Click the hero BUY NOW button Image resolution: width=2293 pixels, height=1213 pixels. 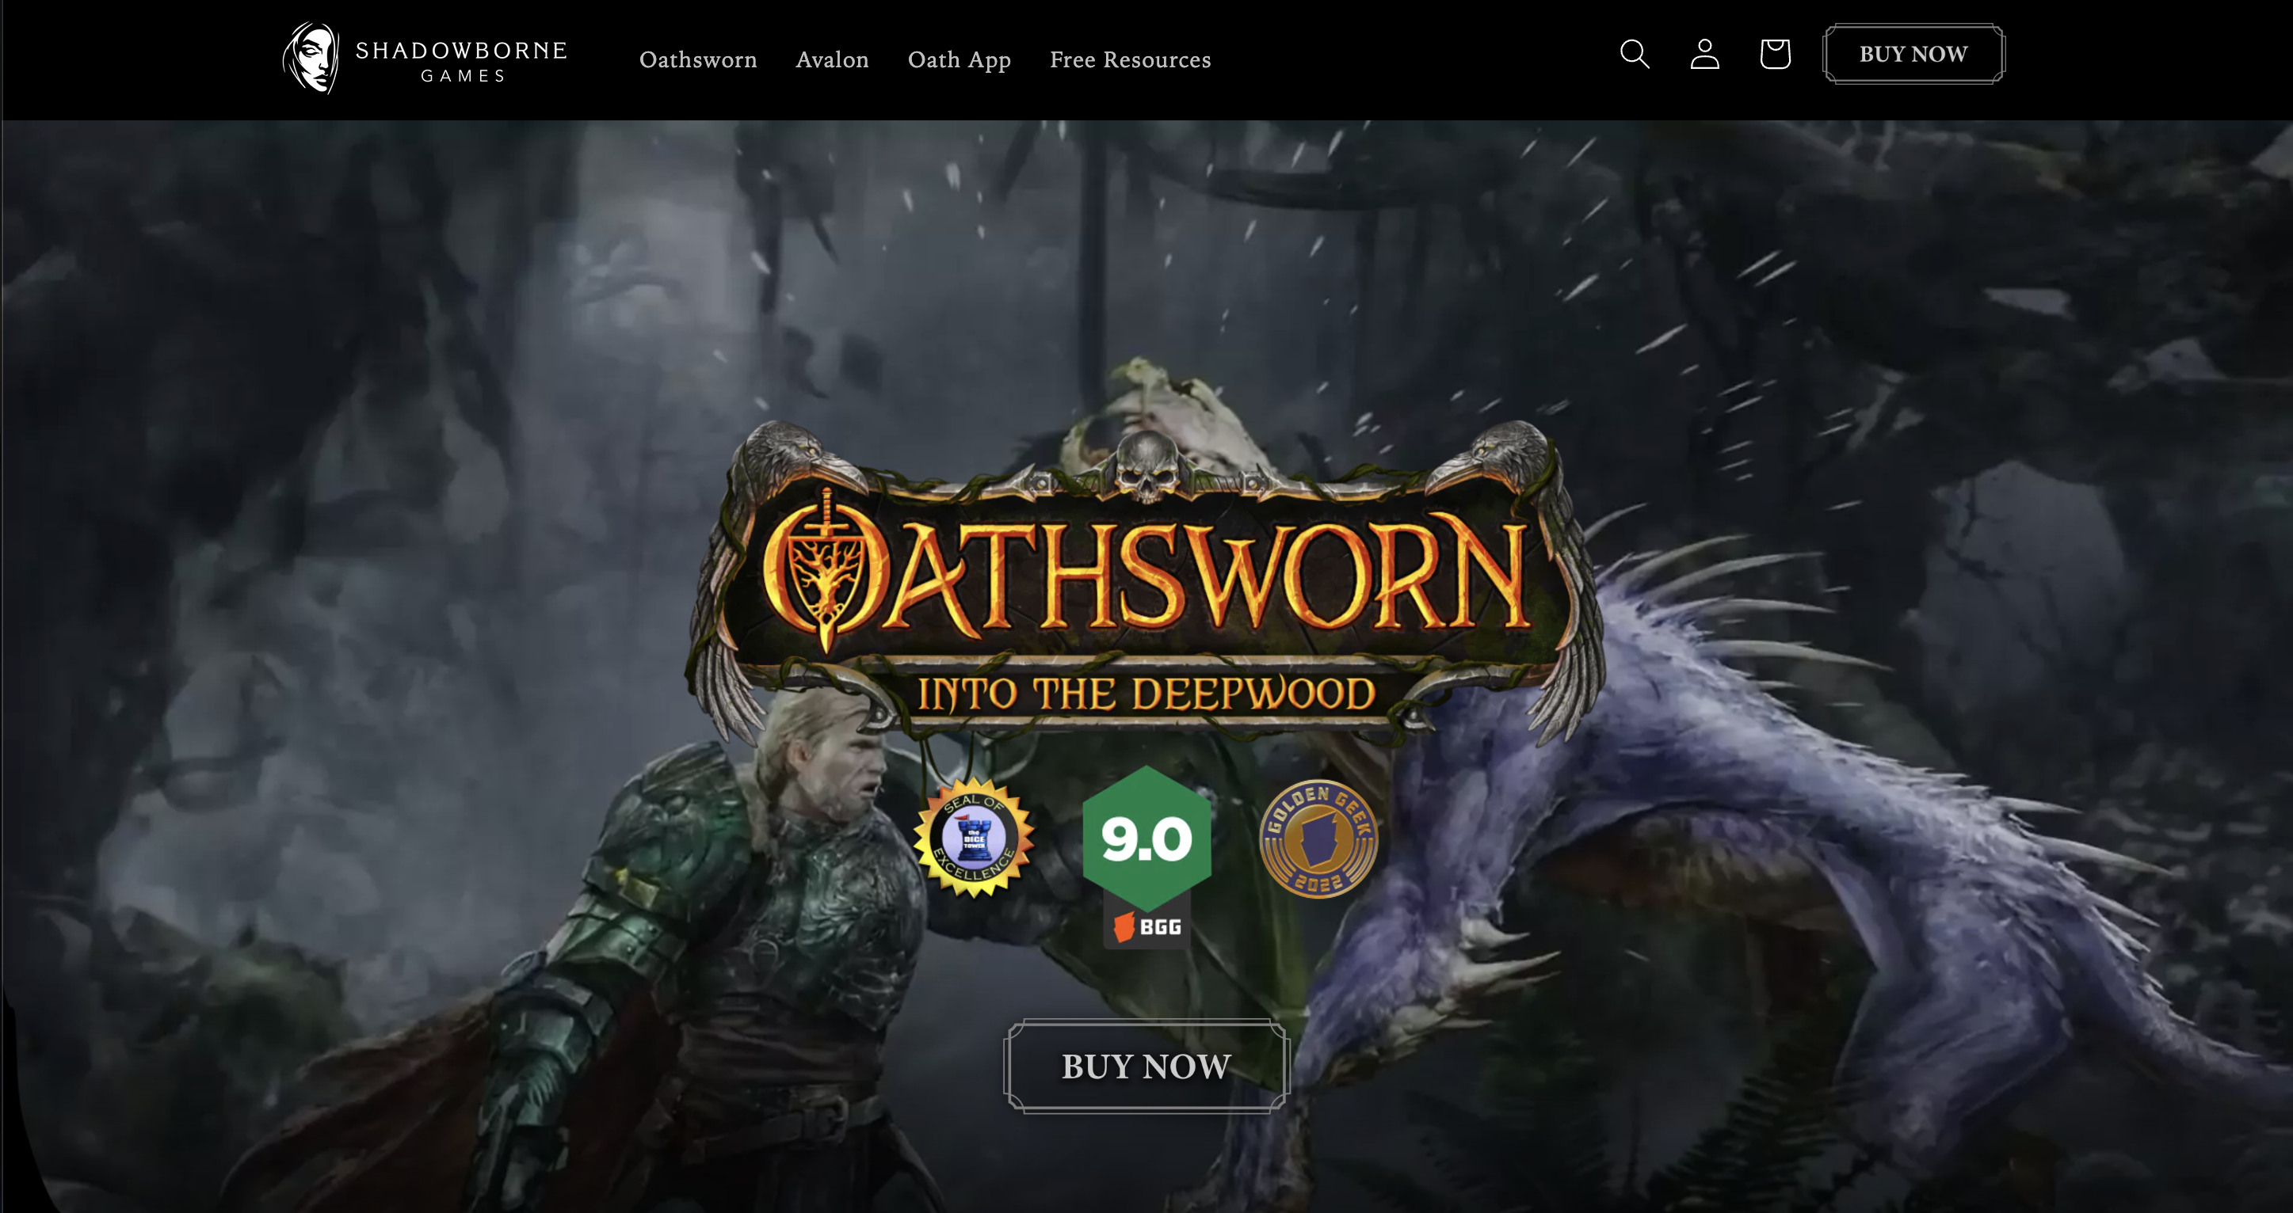[1146, 1066]
